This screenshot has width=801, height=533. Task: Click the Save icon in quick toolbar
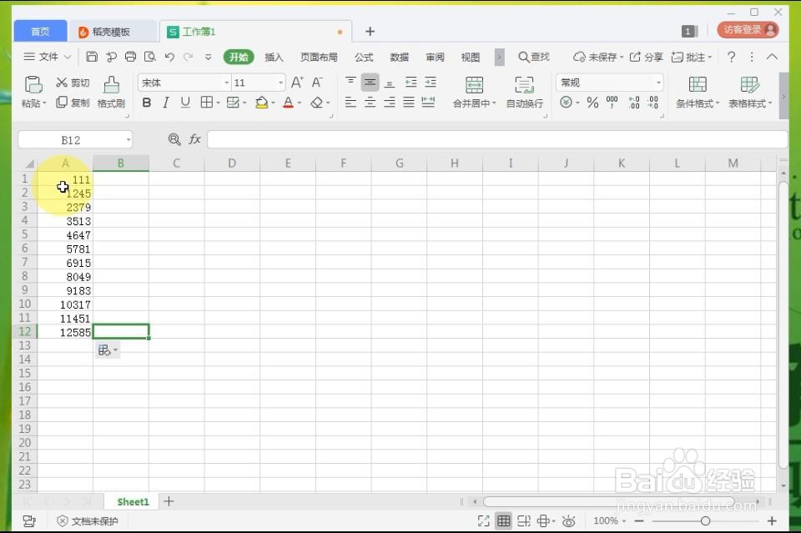[92, 57]
